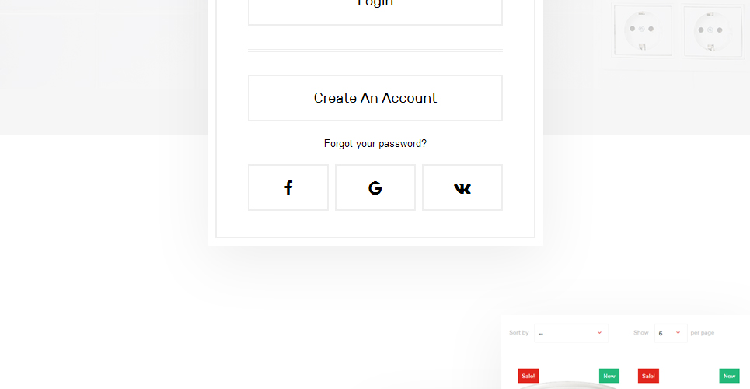Click the first red Sale! badge

pyautogui.click(x=528, y=376)
